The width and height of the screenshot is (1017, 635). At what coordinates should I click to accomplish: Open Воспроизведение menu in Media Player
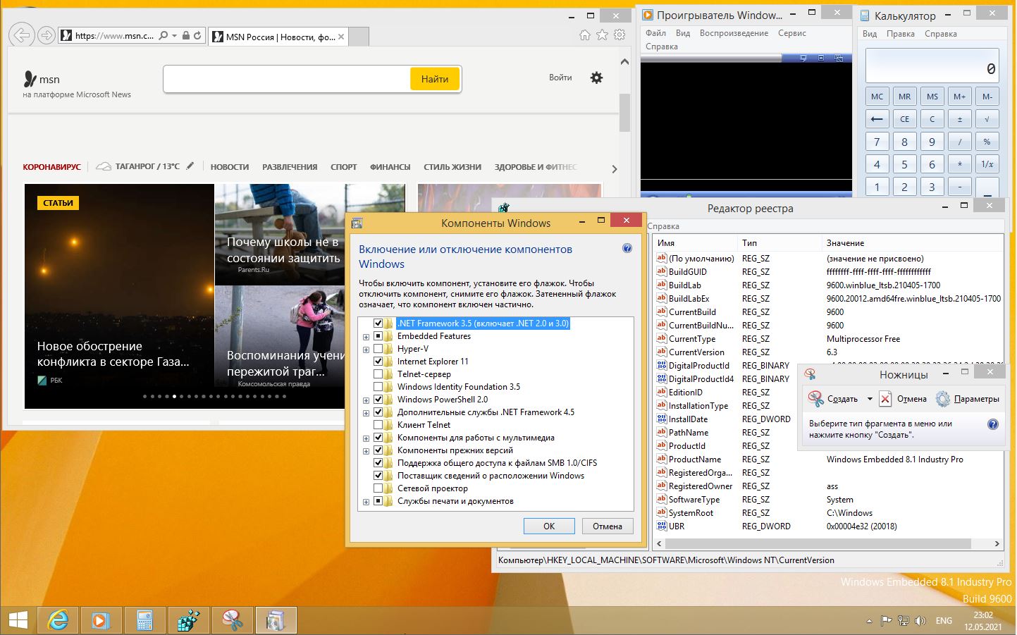pos(734,33)
